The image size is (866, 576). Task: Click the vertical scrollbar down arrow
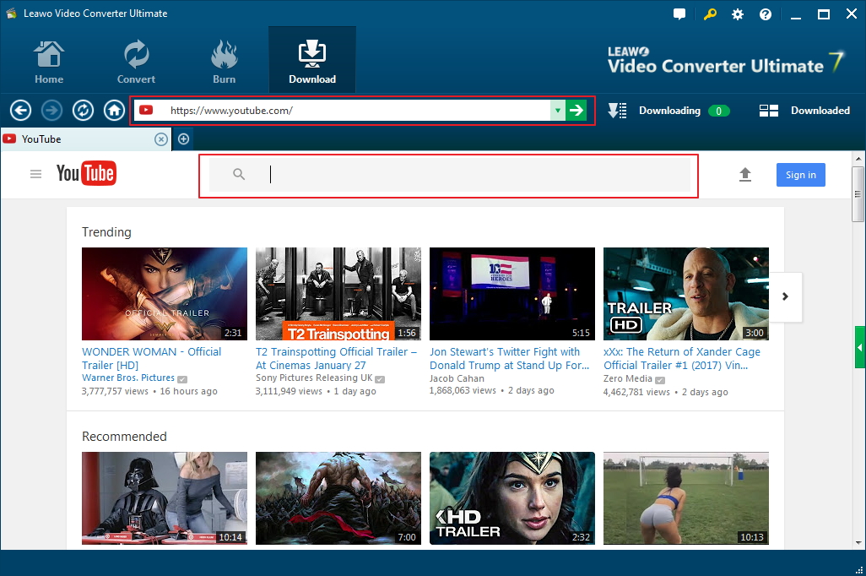858,542
